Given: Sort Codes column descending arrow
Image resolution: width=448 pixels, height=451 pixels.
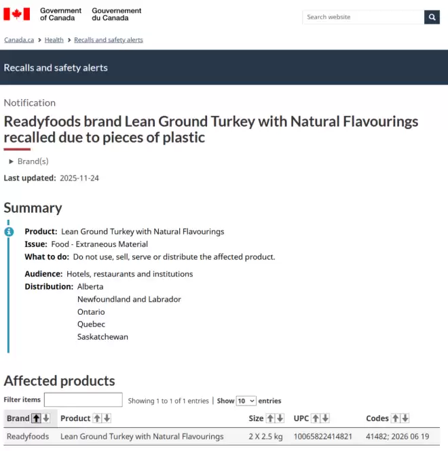Looking at the screenshot, I should [405, 418].
